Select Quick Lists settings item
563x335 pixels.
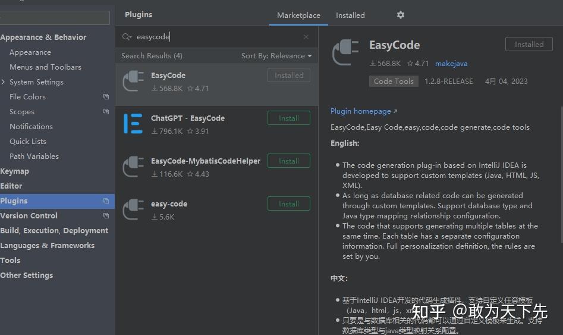pos(28,141)
